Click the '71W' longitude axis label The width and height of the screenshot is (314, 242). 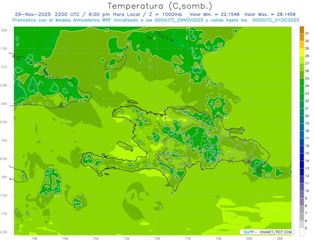tap(188, 238)
